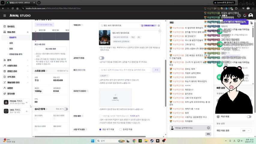Open the Windows Start menu

coord(92,141)
